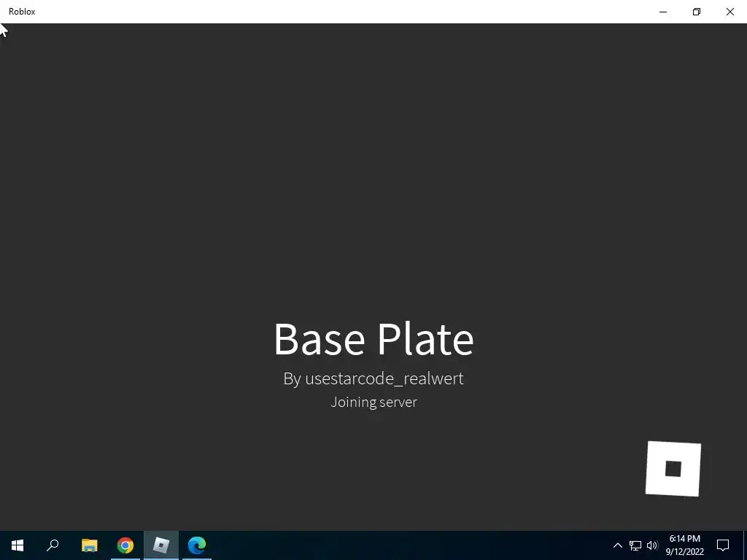Minimize the Roblox window

pyautogui.click(x=663, y=12)
